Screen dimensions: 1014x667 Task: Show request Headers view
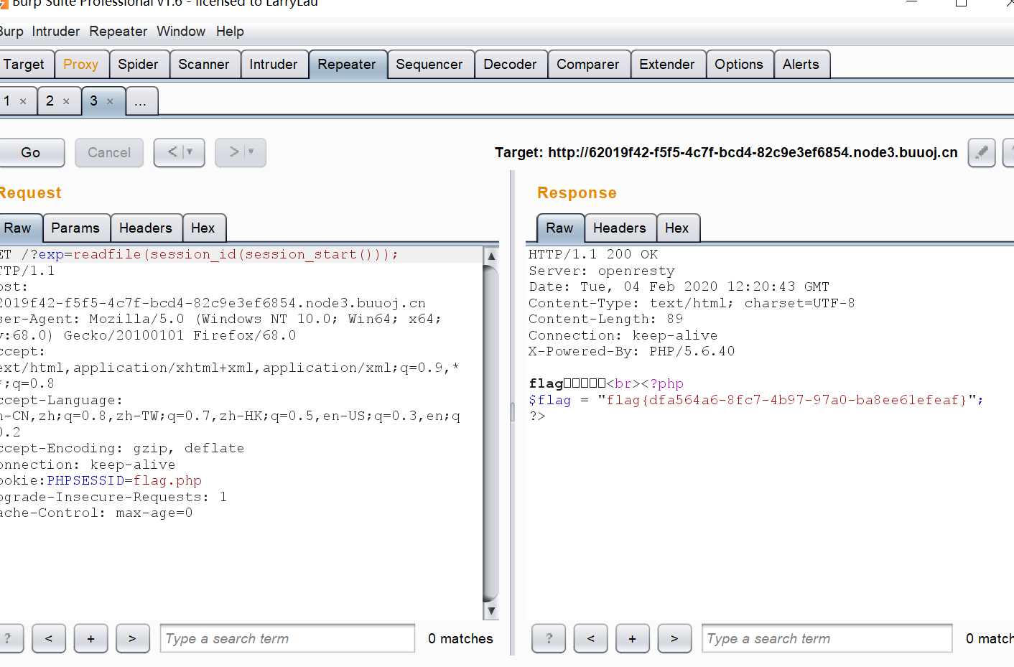point(146,228)
